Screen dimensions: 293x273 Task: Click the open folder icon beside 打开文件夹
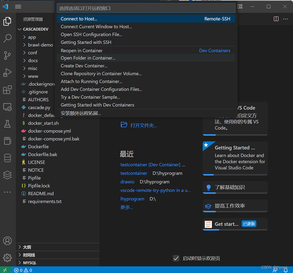point(124,124)
